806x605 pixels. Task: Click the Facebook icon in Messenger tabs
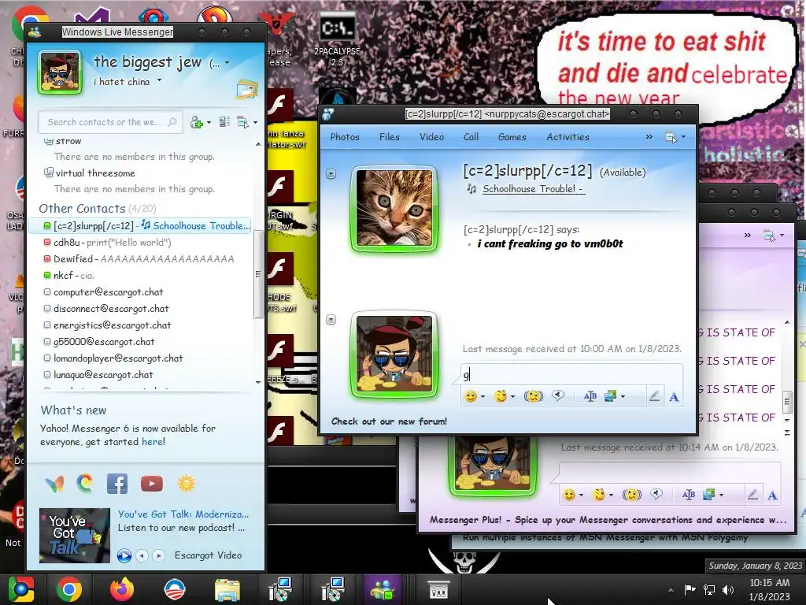117,484
